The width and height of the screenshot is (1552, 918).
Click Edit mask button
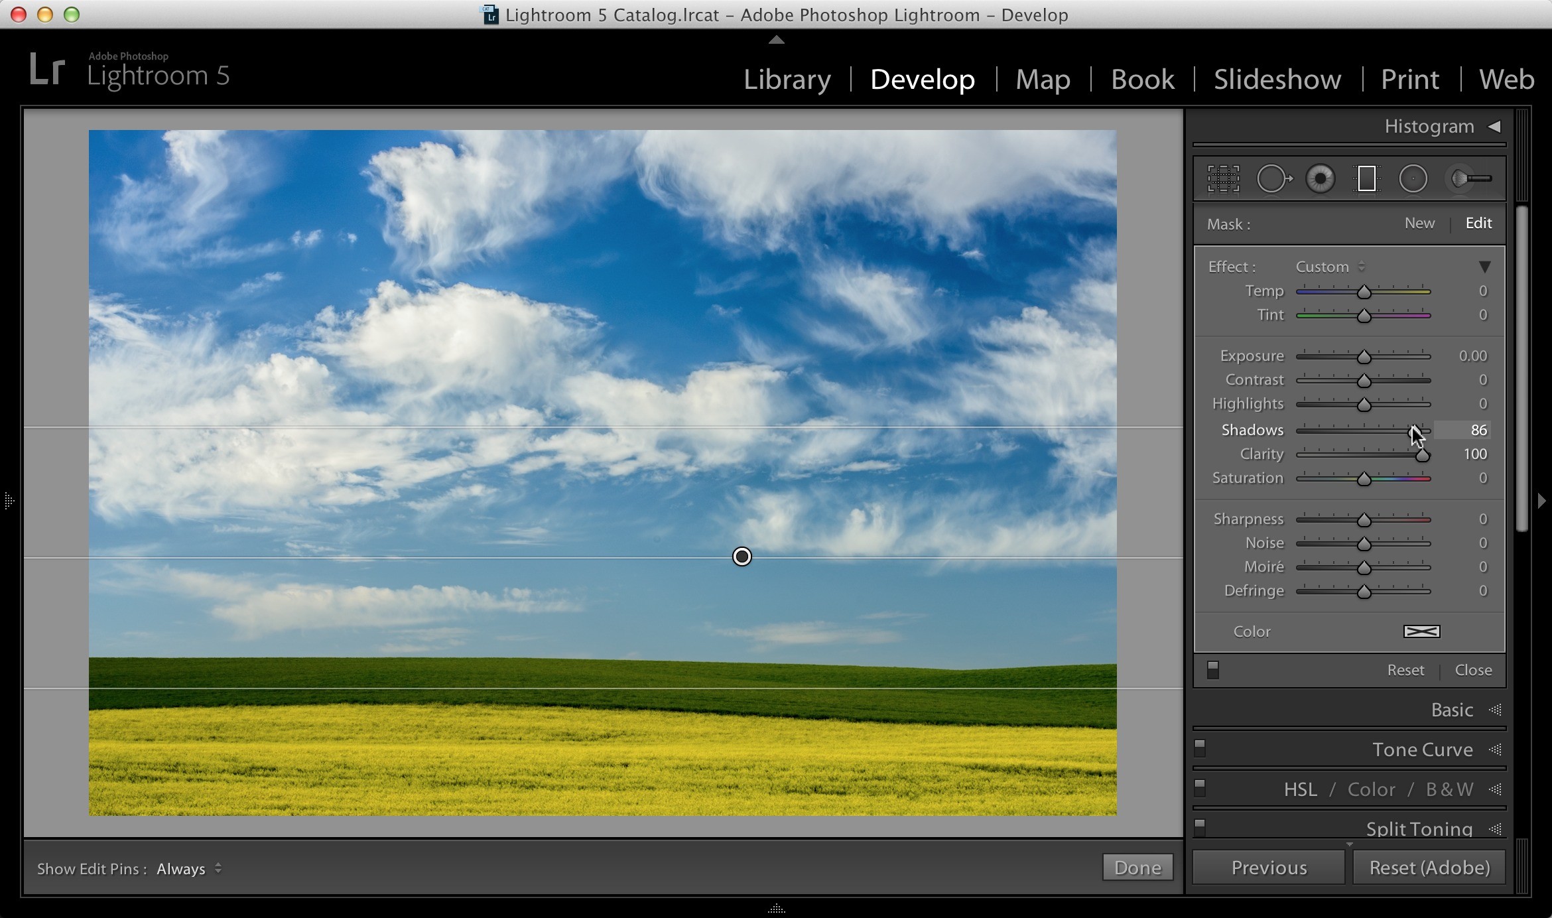click(x=1478, y=224)
